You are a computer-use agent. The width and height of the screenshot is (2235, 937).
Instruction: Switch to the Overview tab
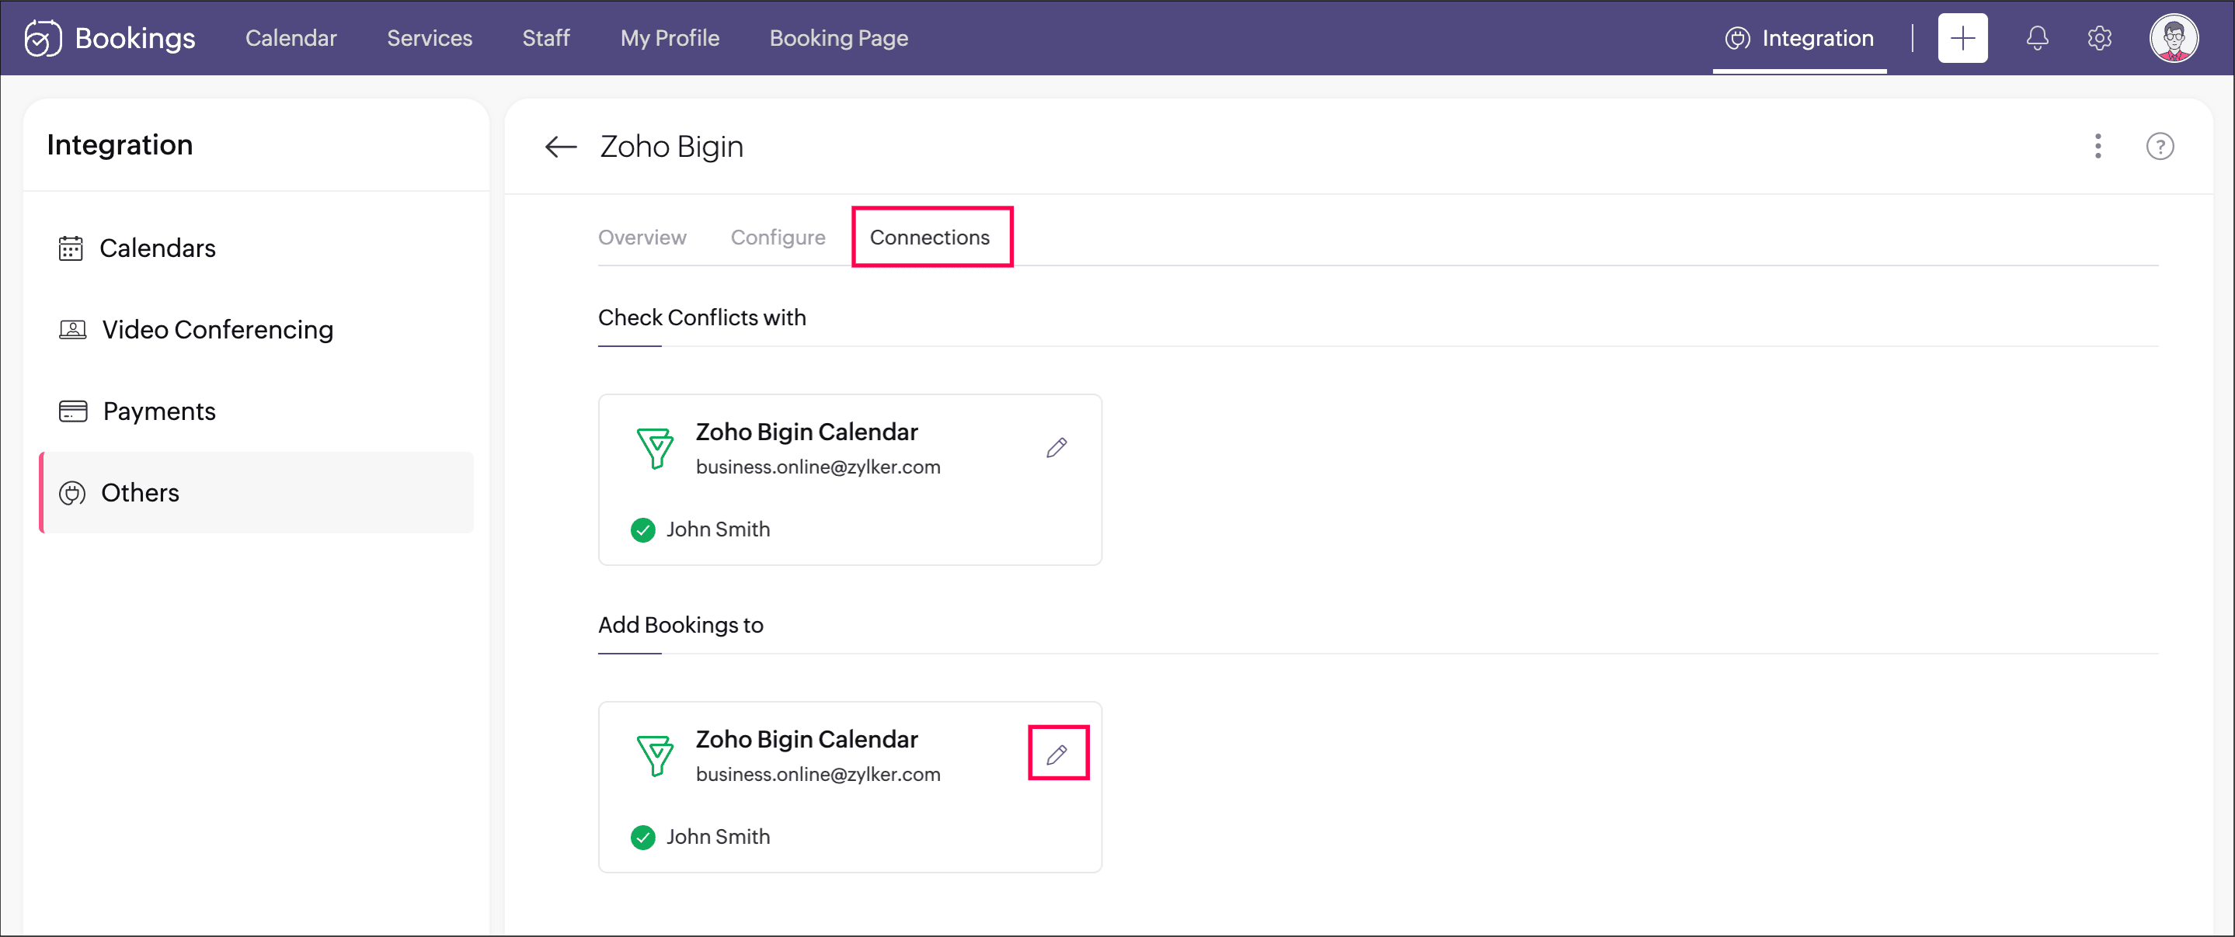pos(642,238)
